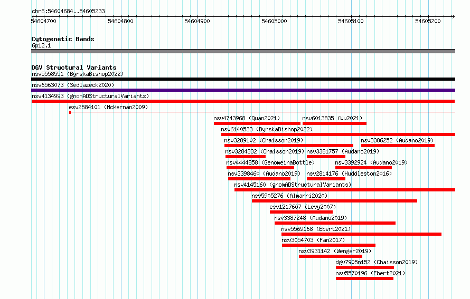The width and height of the screenshot is (470, 299).
Task: Select the nsv3392924 red bar
Action: click(x=364, y=168)
